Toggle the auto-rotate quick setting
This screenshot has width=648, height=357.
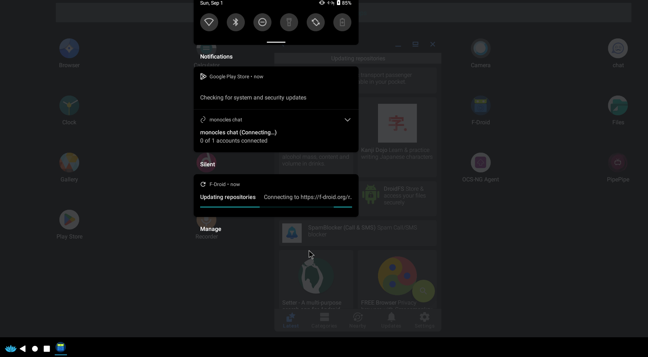[x=316, y=22]
